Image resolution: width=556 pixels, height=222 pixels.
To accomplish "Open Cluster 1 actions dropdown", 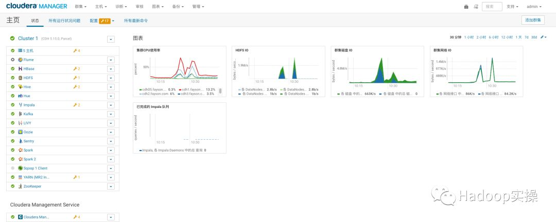I will pos(111,39).
